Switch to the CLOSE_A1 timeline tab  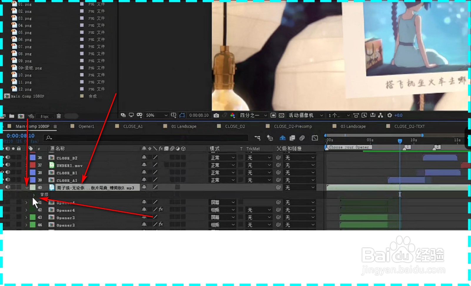point(133,126)
